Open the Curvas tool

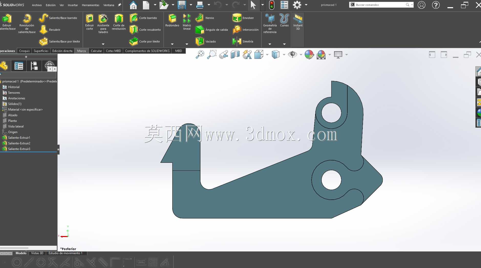[284, 20]
